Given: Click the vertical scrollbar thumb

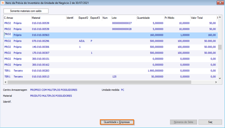Looking at the screenshot, I should click(220, 47).
